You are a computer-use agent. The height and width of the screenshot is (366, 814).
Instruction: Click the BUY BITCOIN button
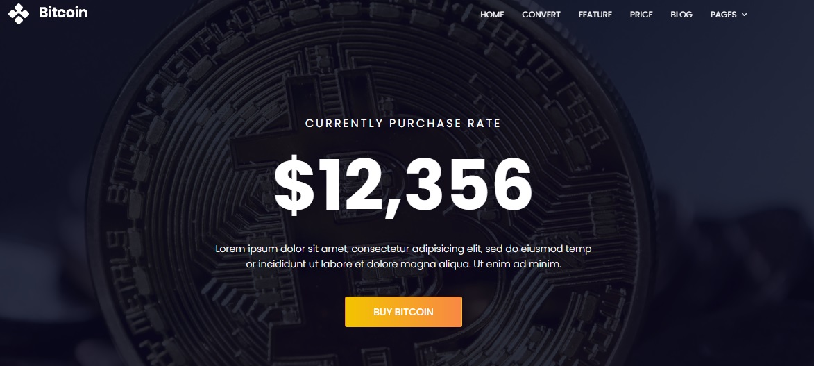(403, 312)
